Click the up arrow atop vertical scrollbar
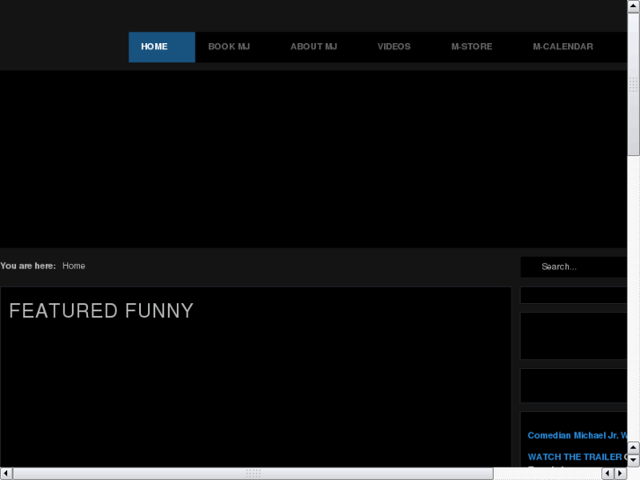Screen dimensions: 640x480 pos(633,6)
